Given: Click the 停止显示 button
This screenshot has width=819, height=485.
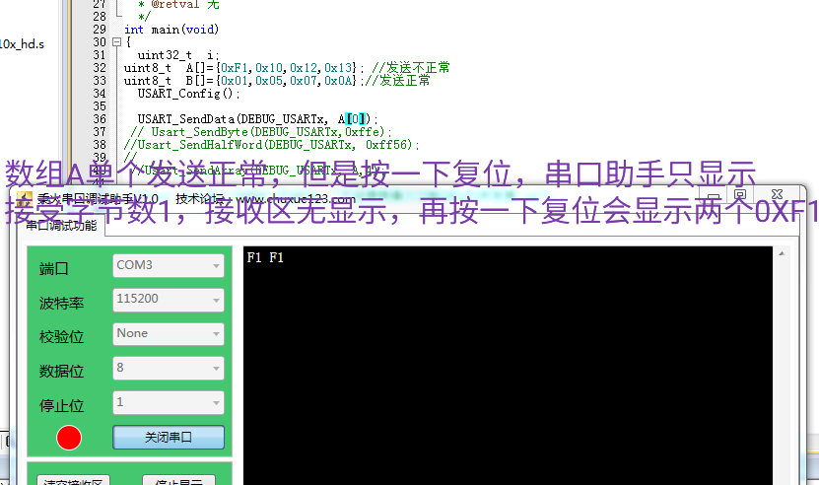Looking at the screenshot, I should 179,481.
